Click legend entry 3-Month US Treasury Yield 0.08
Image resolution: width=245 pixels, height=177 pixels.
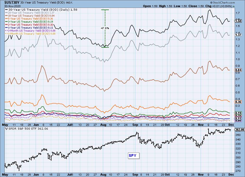30,31
